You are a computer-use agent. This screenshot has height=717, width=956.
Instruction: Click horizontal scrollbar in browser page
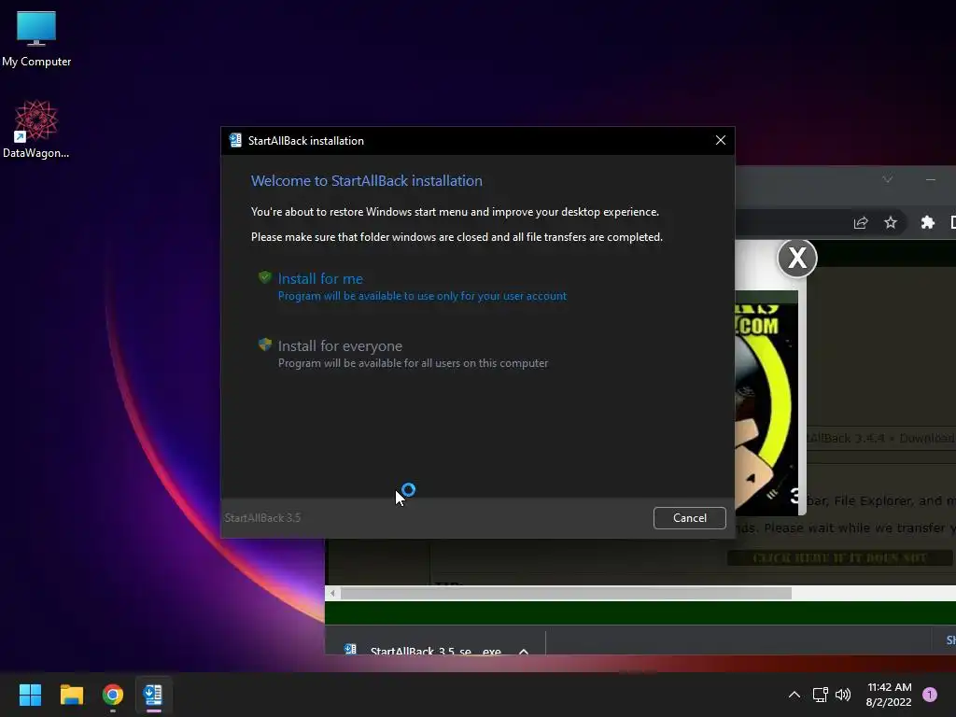click(x=566, y=593)
